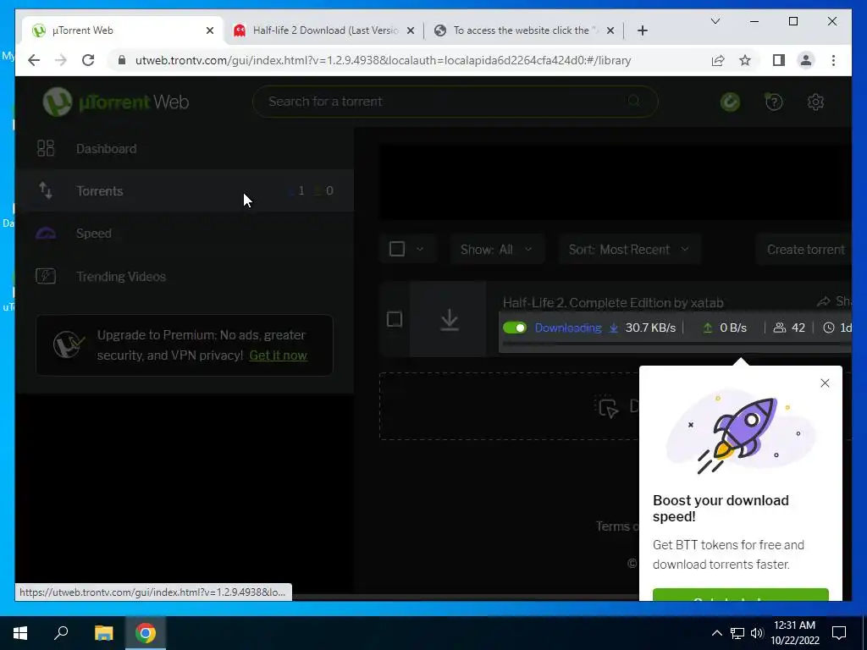Click the Downloading status label

pos(568,328)
